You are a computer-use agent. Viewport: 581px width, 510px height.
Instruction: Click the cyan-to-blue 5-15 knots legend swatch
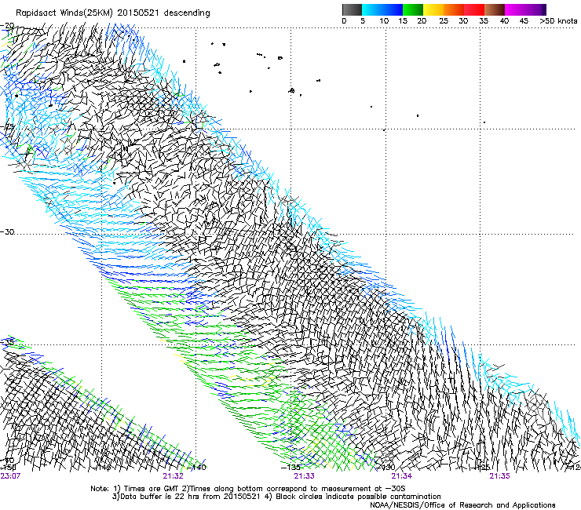pyautogui.click(x=382, y=9)
